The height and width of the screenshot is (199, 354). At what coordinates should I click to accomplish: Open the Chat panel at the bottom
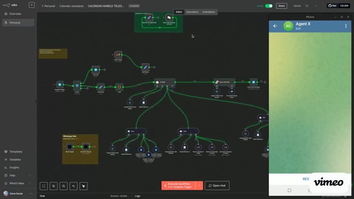coord(42,196)
